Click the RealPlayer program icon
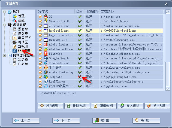The image size is (172, 128). pos(46,81)
